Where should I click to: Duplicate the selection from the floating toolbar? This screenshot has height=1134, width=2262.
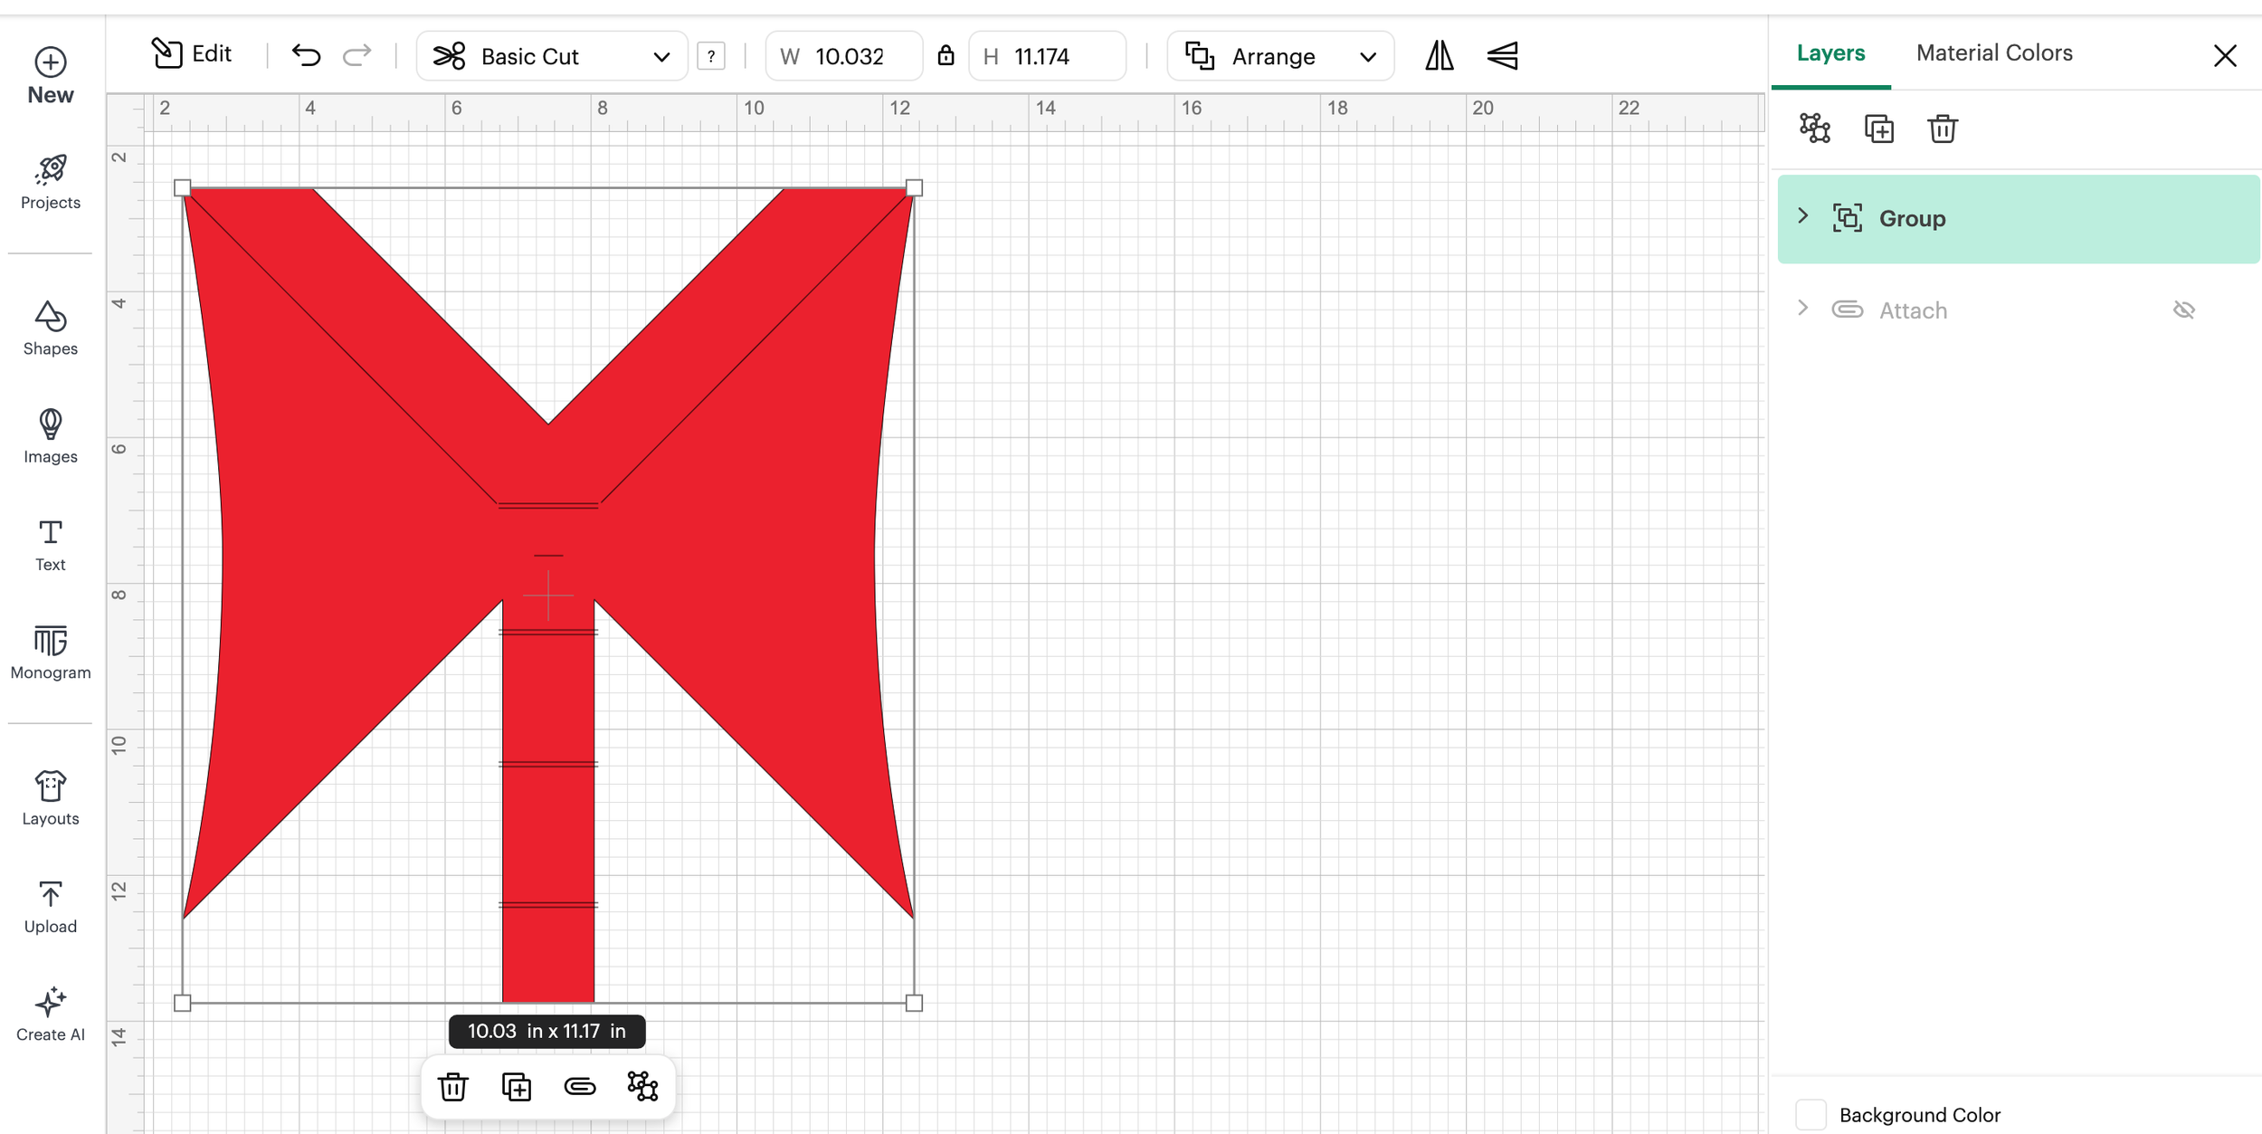516,1086
